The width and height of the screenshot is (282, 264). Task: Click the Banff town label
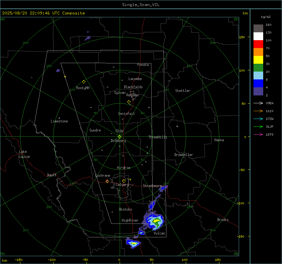click(52, 175)
